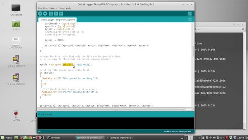248x140 pixels.
Task: Create a new sketch with the New icon
Action: tap(51, 14)
